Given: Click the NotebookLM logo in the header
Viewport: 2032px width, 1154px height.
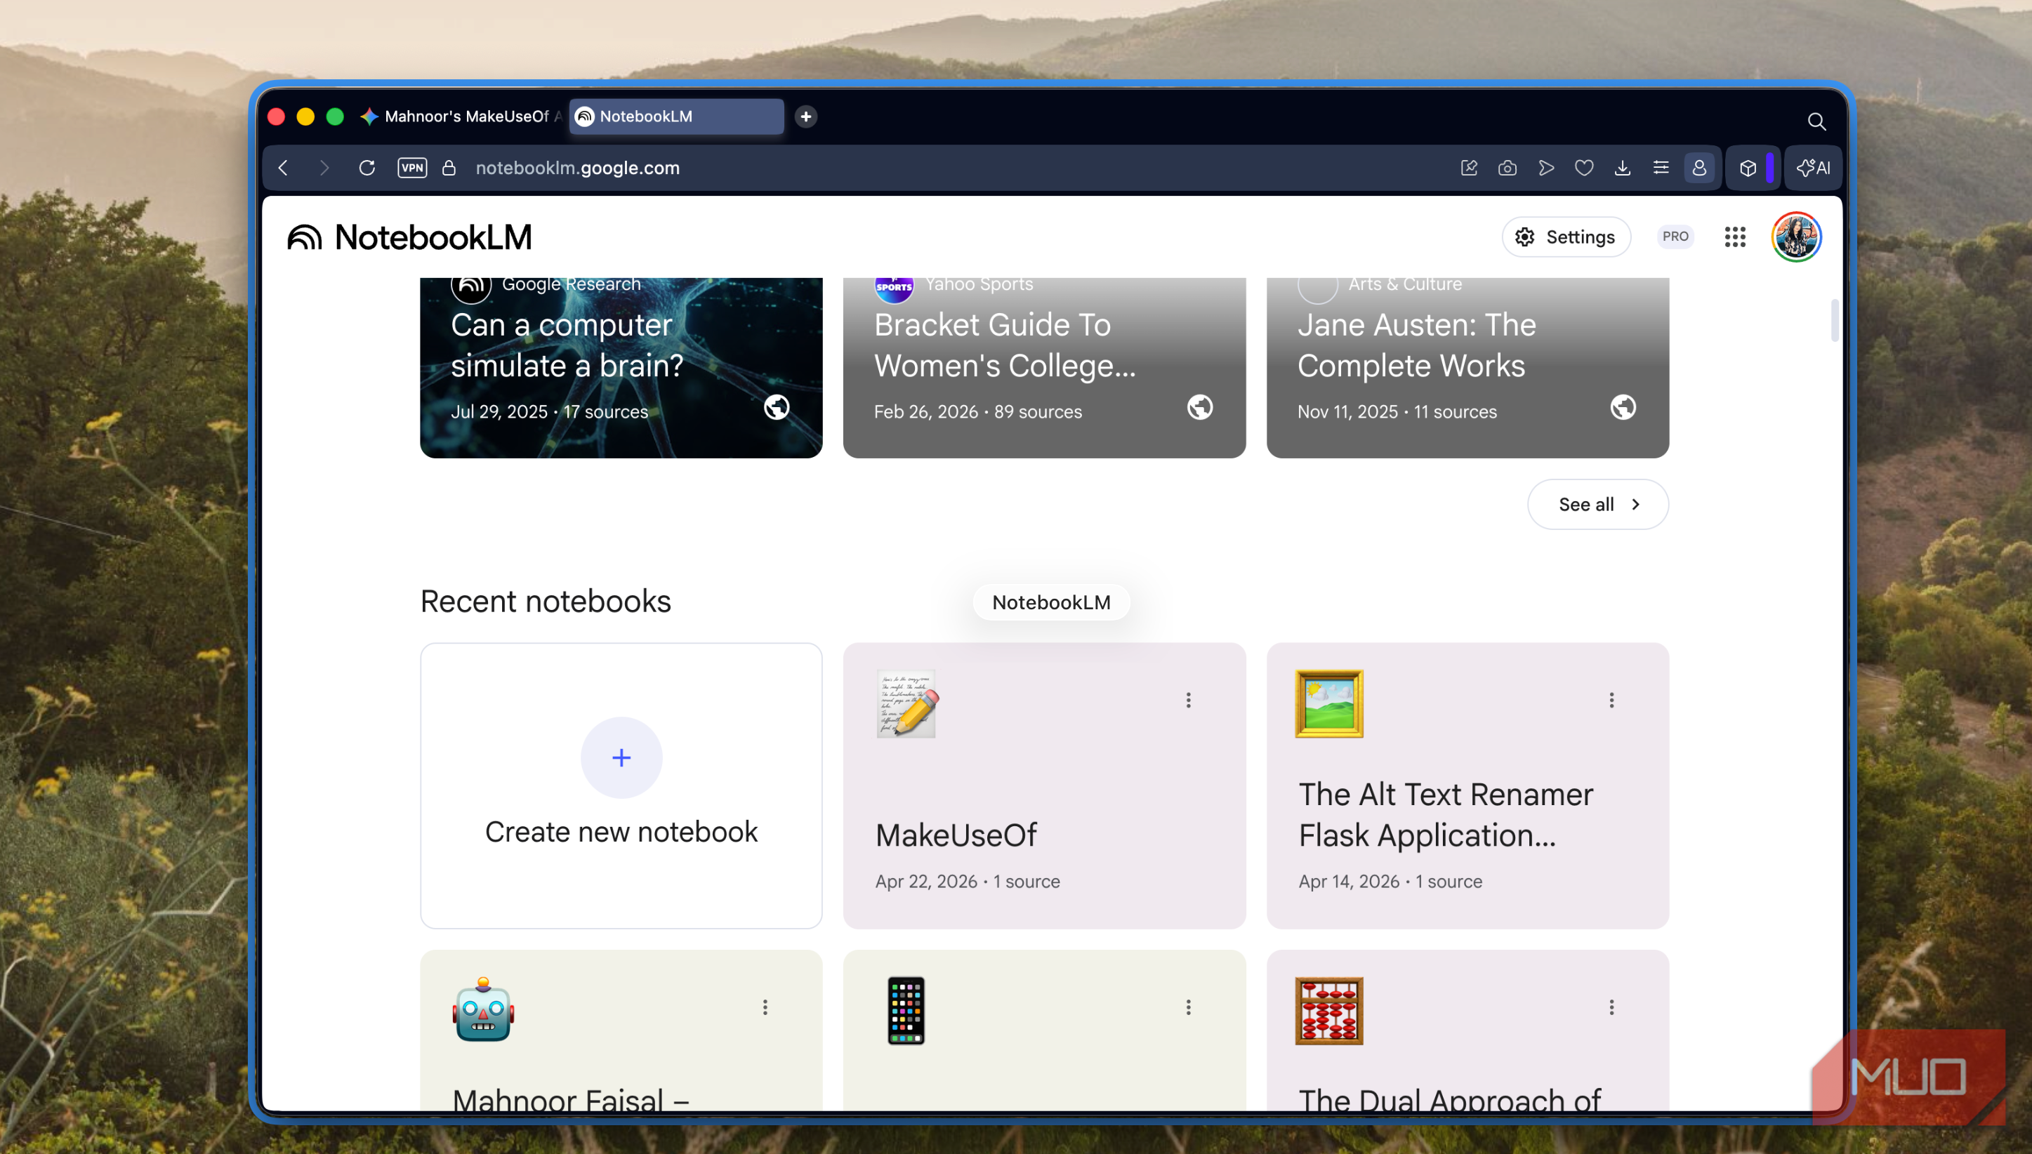Looking at the screenshot, I should (409, 237).
